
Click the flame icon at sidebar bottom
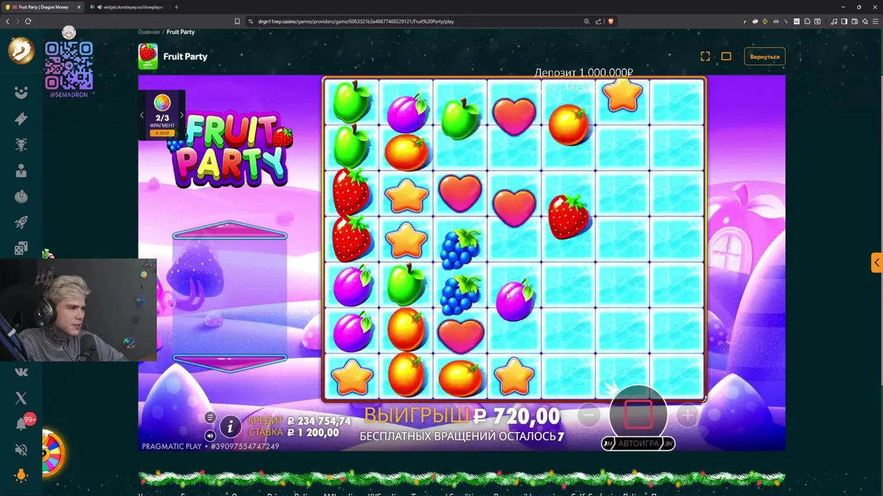click(21, 475)
